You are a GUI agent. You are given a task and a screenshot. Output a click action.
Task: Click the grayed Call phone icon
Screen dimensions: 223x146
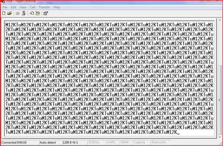17,13
